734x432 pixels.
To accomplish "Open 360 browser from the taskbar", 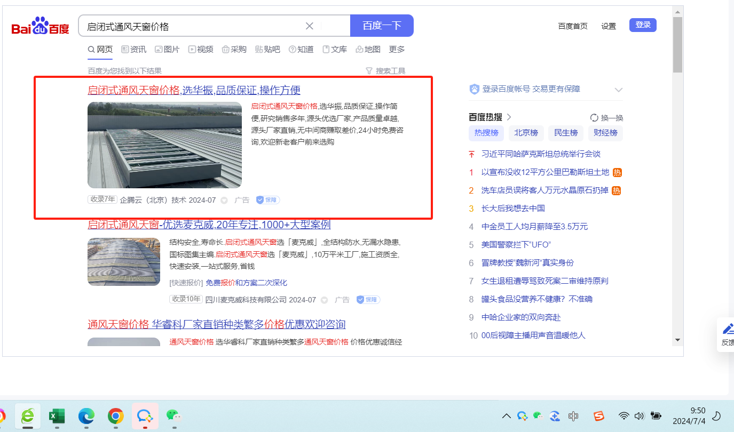I will [x=27, y=416].
